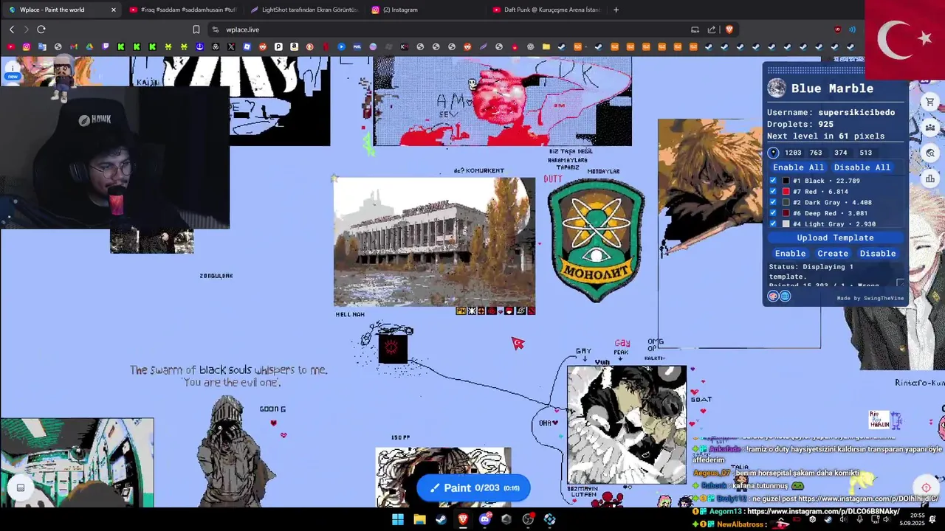The width and height of the screenshot is (945, 531).
Task: Close the Wplace tab
Action: tap(114, 10)
